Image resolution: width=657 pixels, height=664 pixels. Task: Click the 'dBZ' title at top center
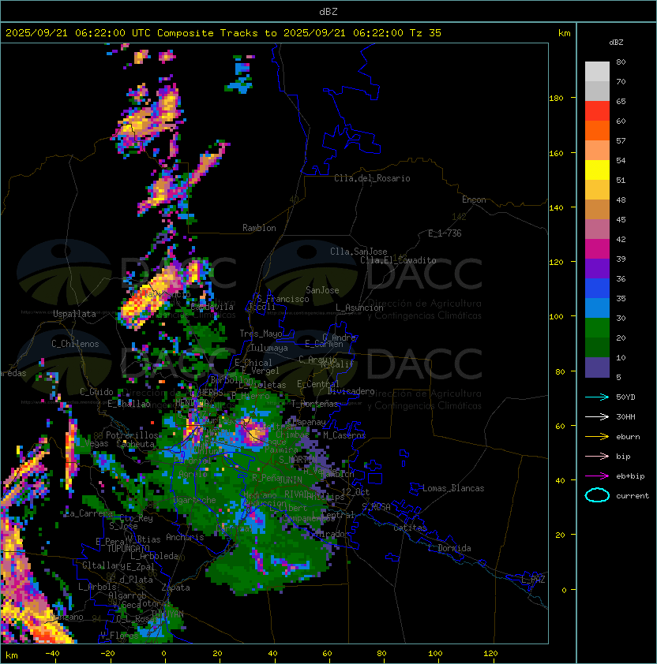[328, 12]
